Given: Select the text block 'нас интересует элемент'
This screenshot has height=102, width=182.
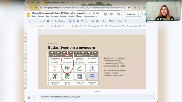Looking at the screenshot, I should pos(115,62).
